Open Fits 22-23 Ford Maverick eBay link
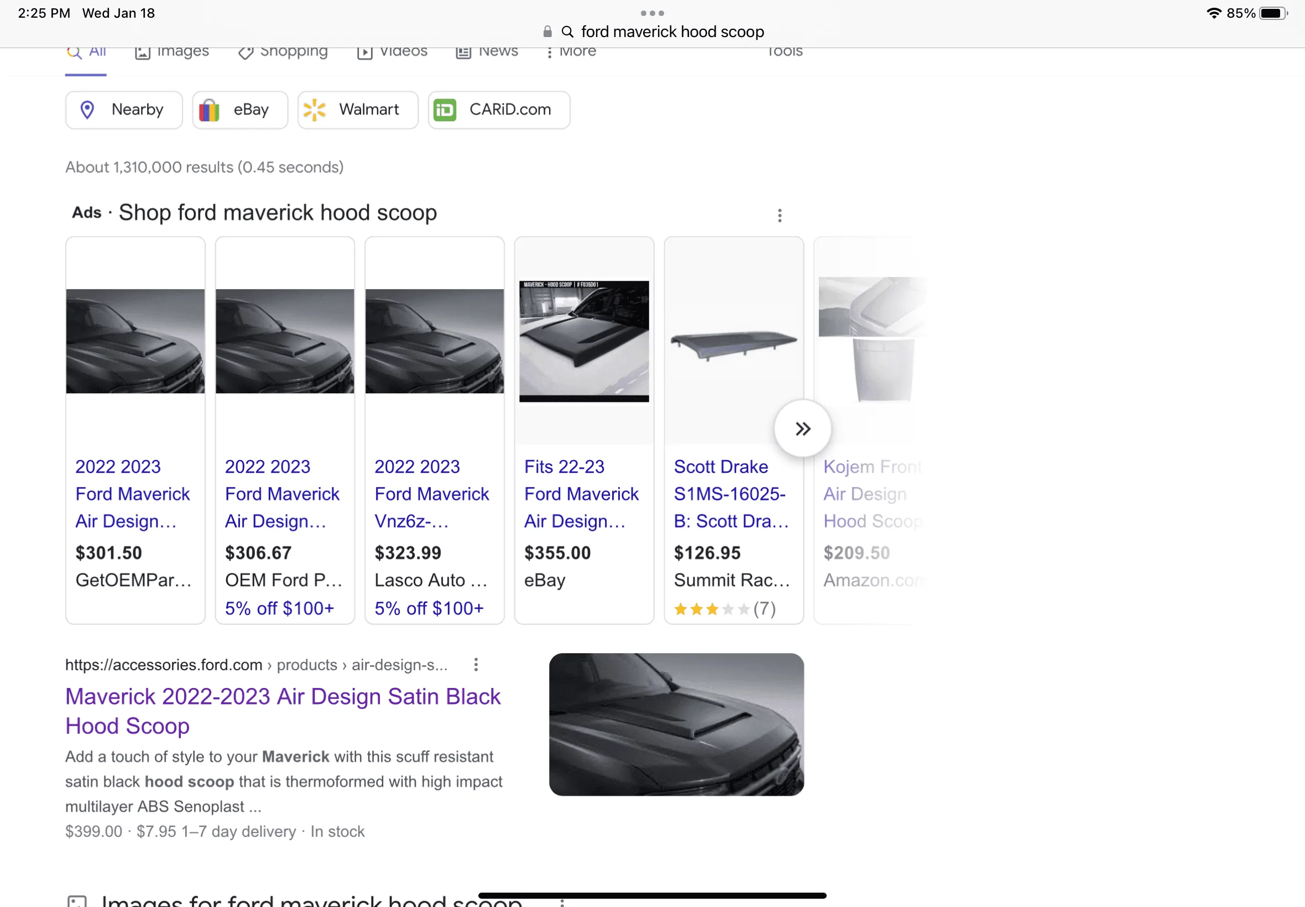 tap(581, 494)
